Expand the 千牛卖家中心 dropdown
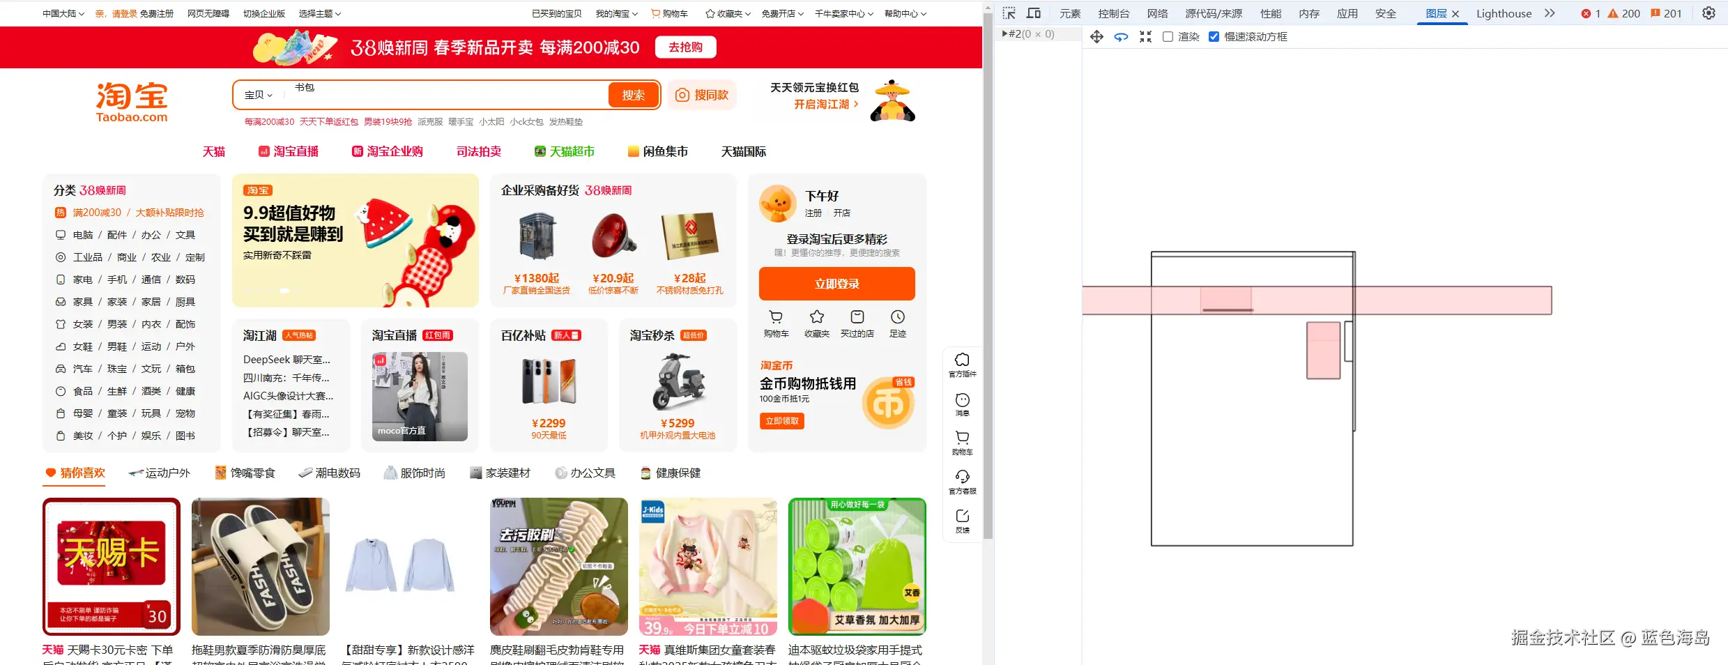The height and width of the screenshot is (665, 1728). point(844,13)
